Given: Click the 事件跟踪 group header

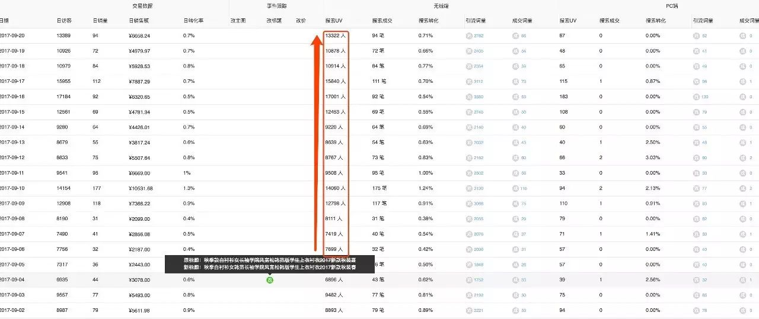Looking at the screenshot, I should pyautogui.click(x=276, y=5).
